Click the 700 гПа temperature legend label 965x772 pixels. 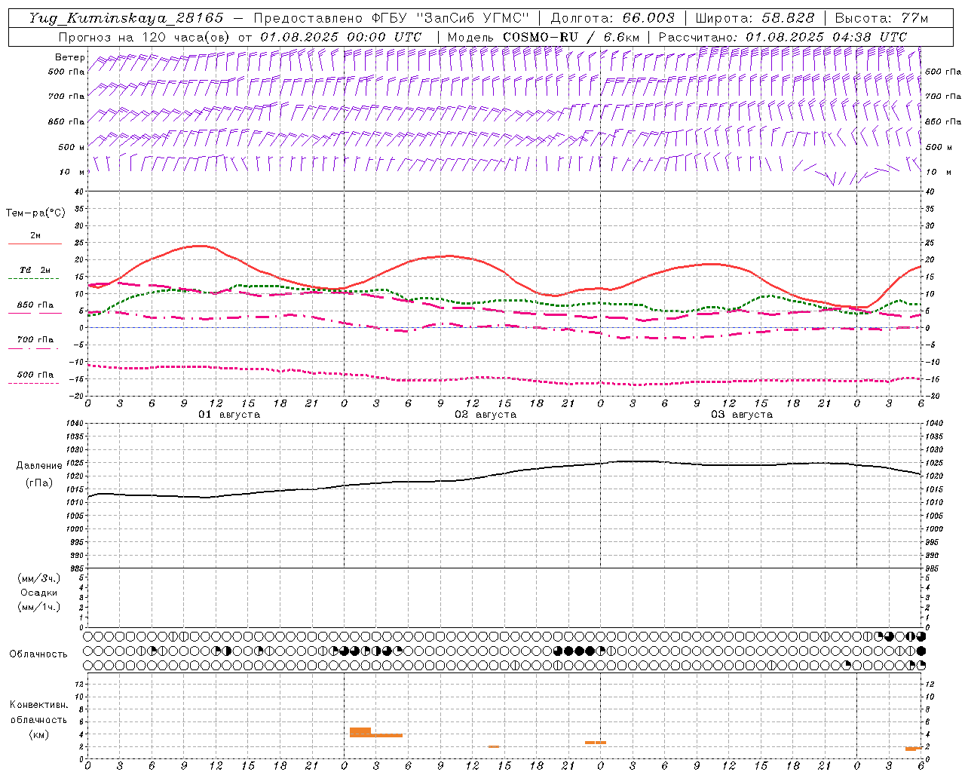pos(35,340)
